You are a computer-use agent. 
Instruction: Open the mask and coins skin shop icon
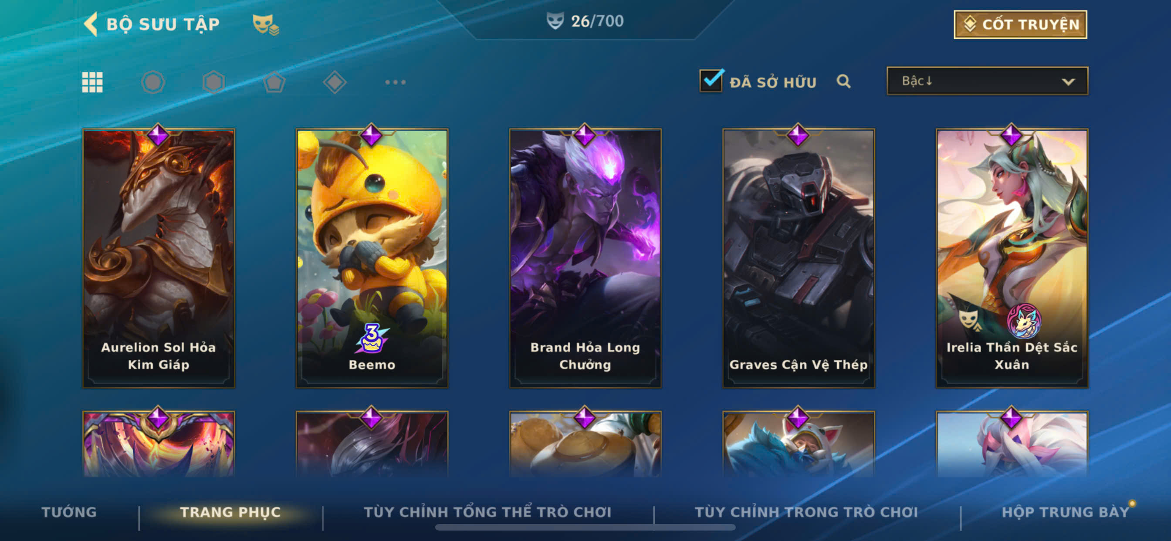click(x=266, y=24)
